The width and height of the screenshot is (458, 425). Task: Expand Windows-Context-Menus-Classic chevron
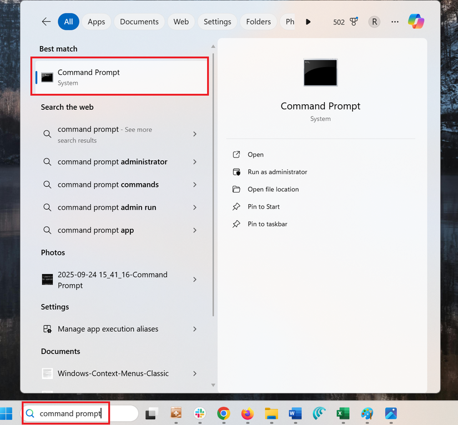[195, 373]
